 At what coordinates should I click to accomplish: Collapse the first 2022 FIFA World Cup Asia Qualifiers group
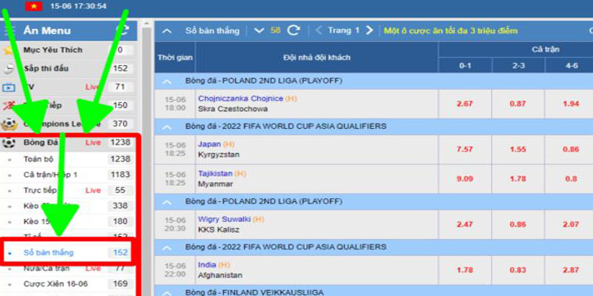[167, 127]
